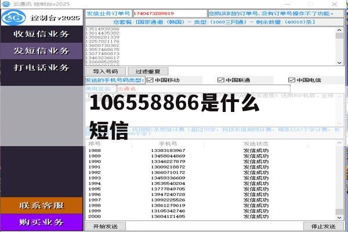This screenshot has height=232, width=348.
Task: Click the order number input field
Action: [170, 13]
